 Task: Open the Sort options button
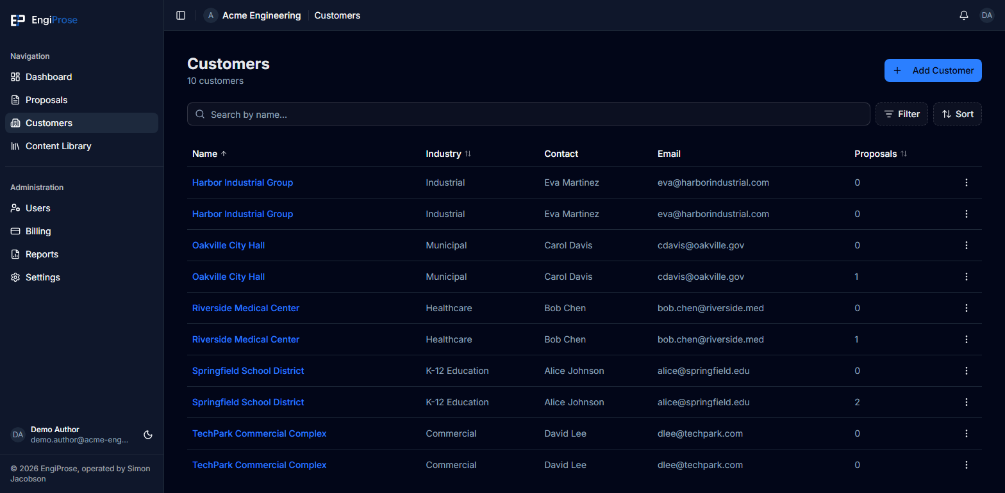tap(958, 114)
